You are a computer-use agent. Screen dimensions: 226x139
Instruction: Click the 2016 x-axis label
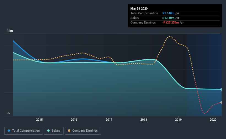(74, 120)
